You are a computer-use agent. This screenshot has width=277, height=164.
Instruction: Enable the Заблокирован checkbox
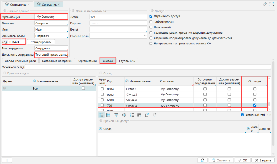click(x=151, y=22)
